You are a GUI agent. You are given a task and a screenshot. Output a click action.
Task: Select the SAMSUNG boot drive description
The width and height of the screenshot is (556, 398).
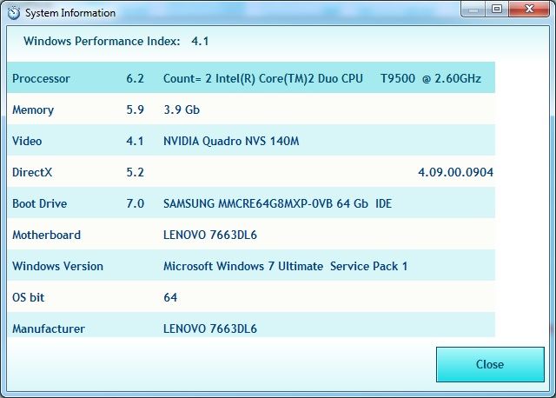[276, 203]
